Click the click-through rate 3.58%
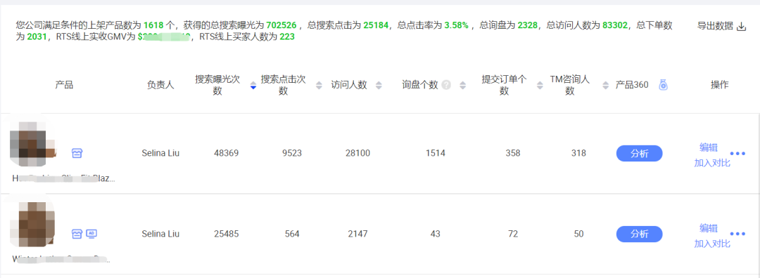The image size is (760, 278). [457, 26]
